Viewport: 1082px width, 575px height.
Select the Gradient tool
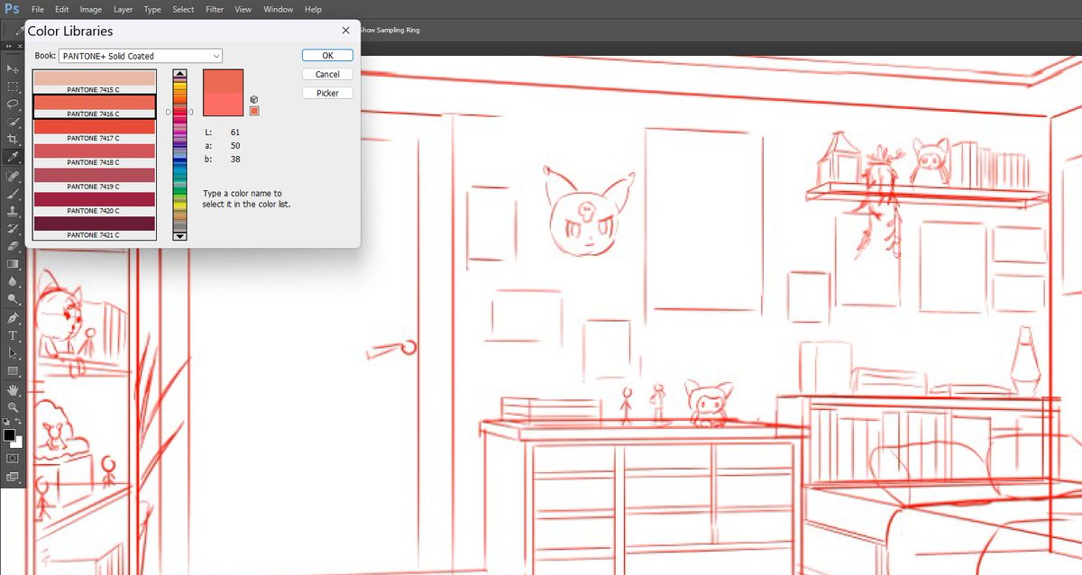(13, 264)
